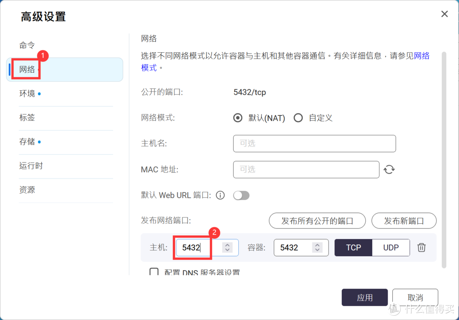459x320 pixels.
Task: Select the 默认(NAT) radio button
Action: coord(238,118)
